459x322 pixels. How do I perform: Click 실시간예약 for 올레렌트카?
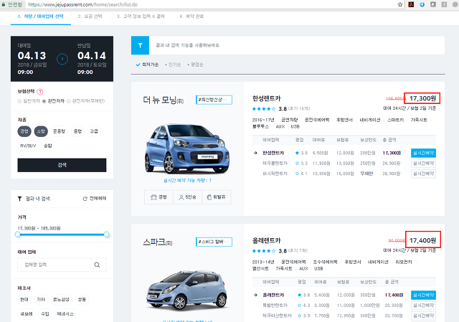[x=423, y=295]
